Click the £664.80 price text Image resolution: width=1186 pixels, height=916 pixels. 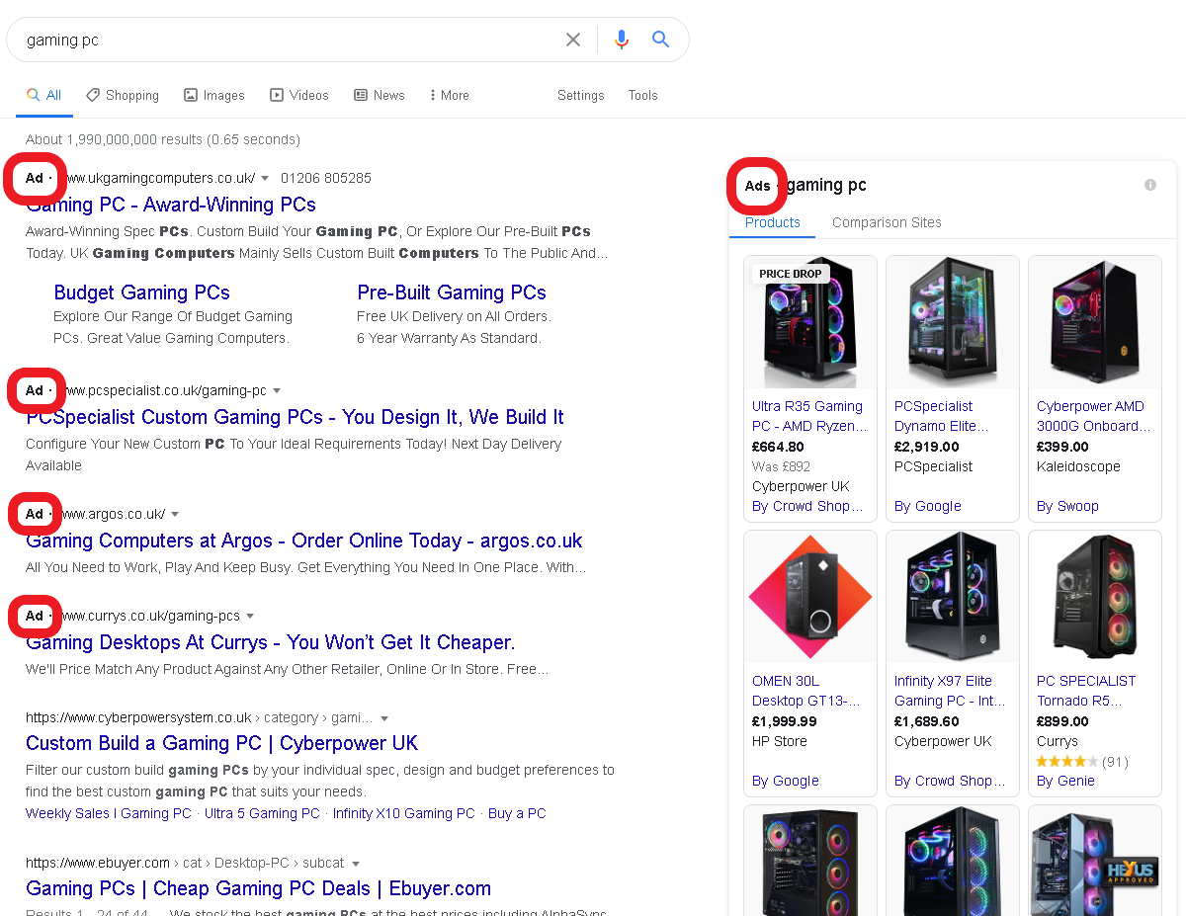click(778, 447)
